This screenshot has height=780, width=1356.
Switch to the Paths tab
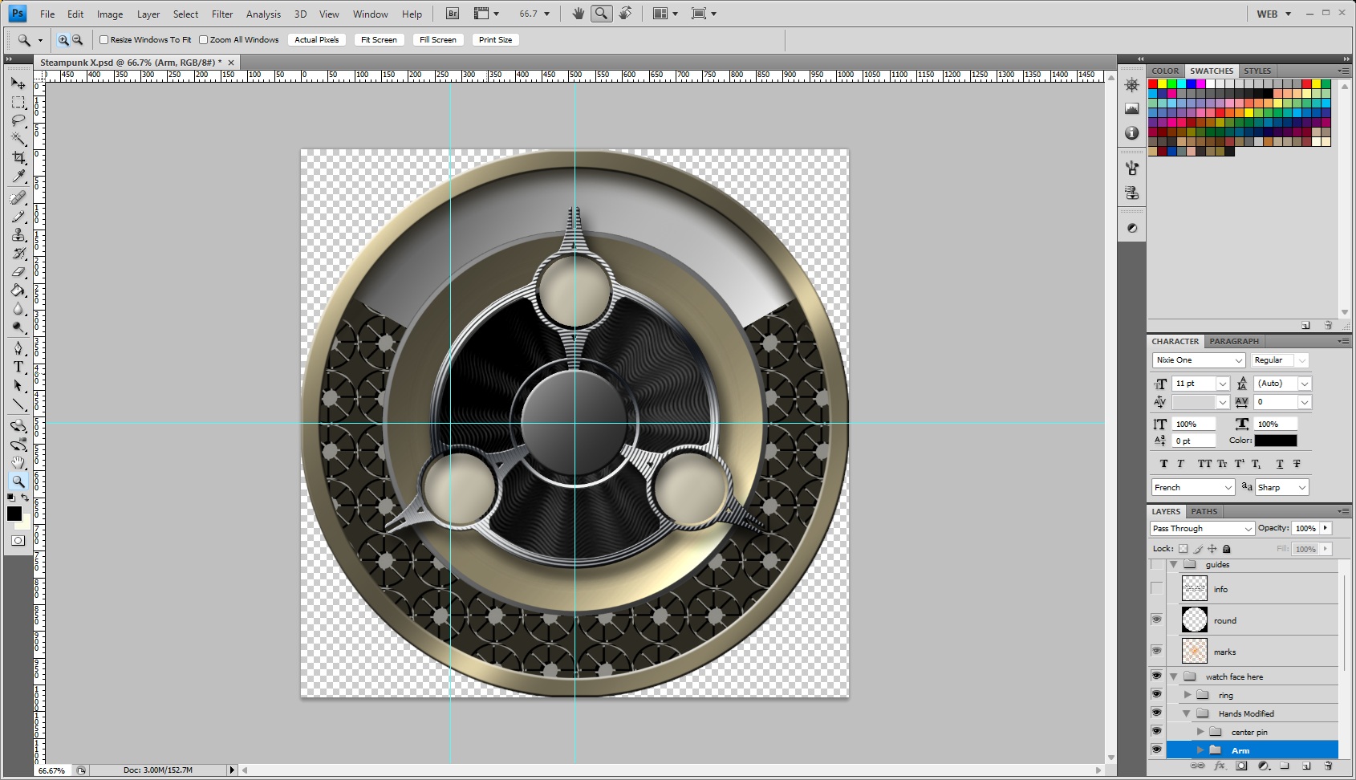[1204, 511]
